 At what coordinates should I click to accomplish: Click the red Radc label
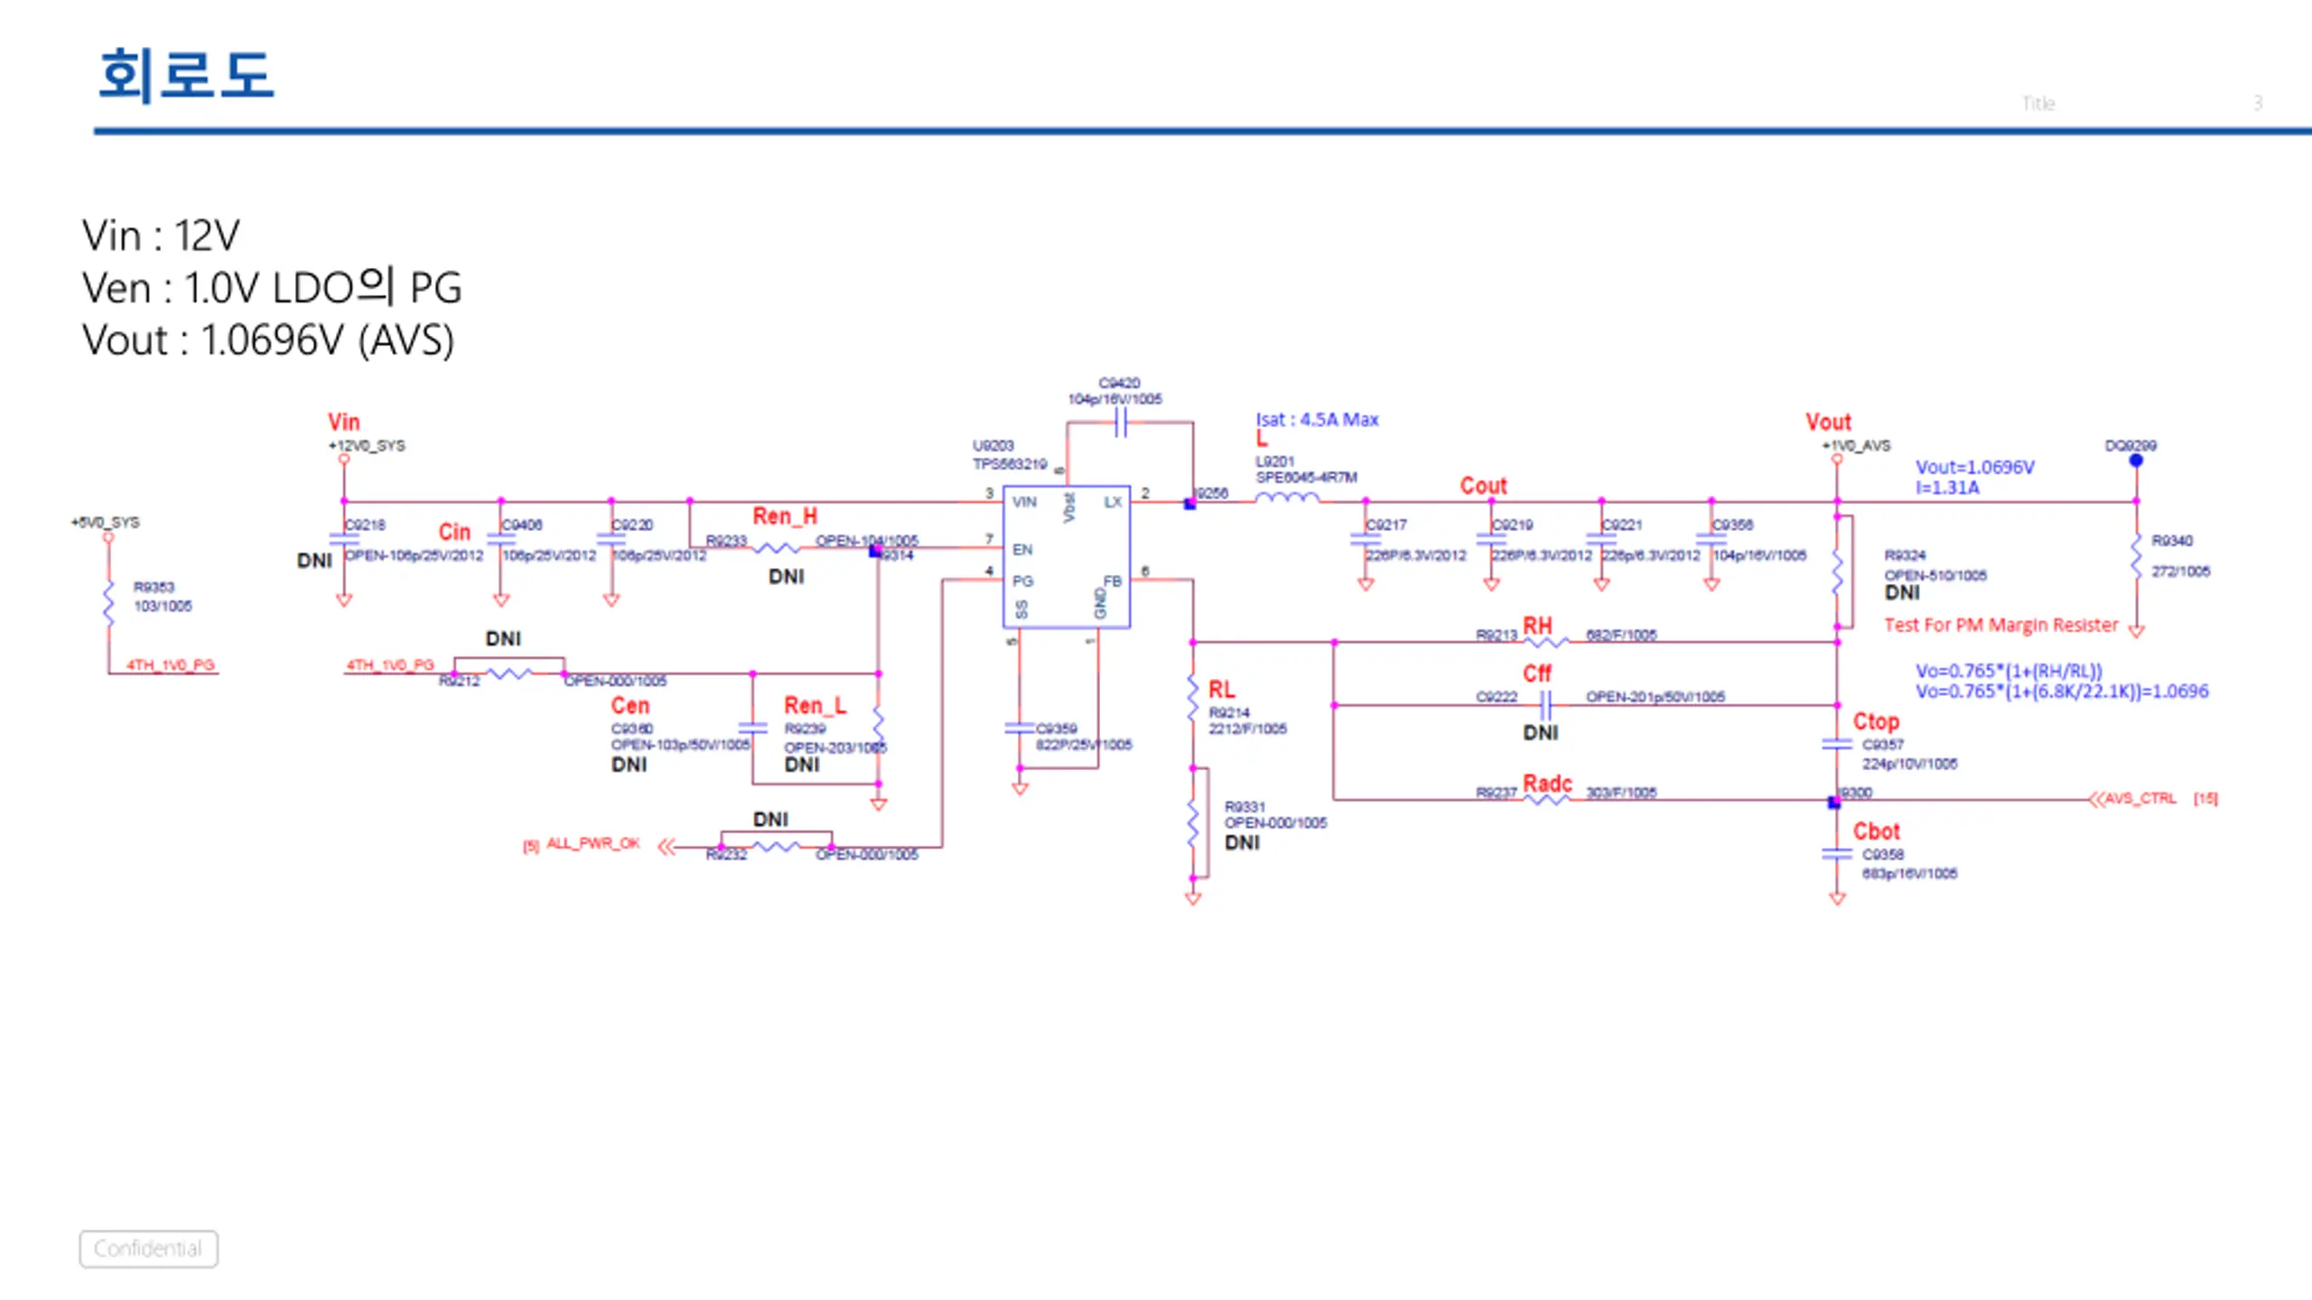[1547, 783]
